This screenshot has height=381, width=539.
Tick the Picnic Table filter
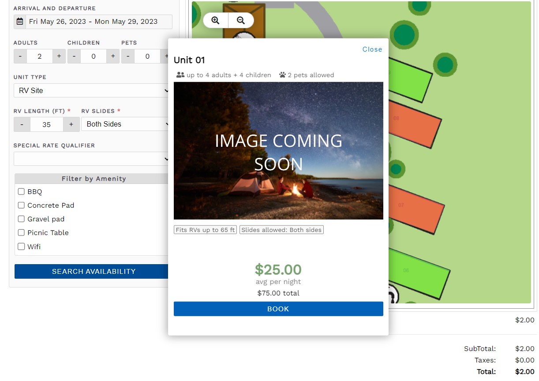(21, 233)
